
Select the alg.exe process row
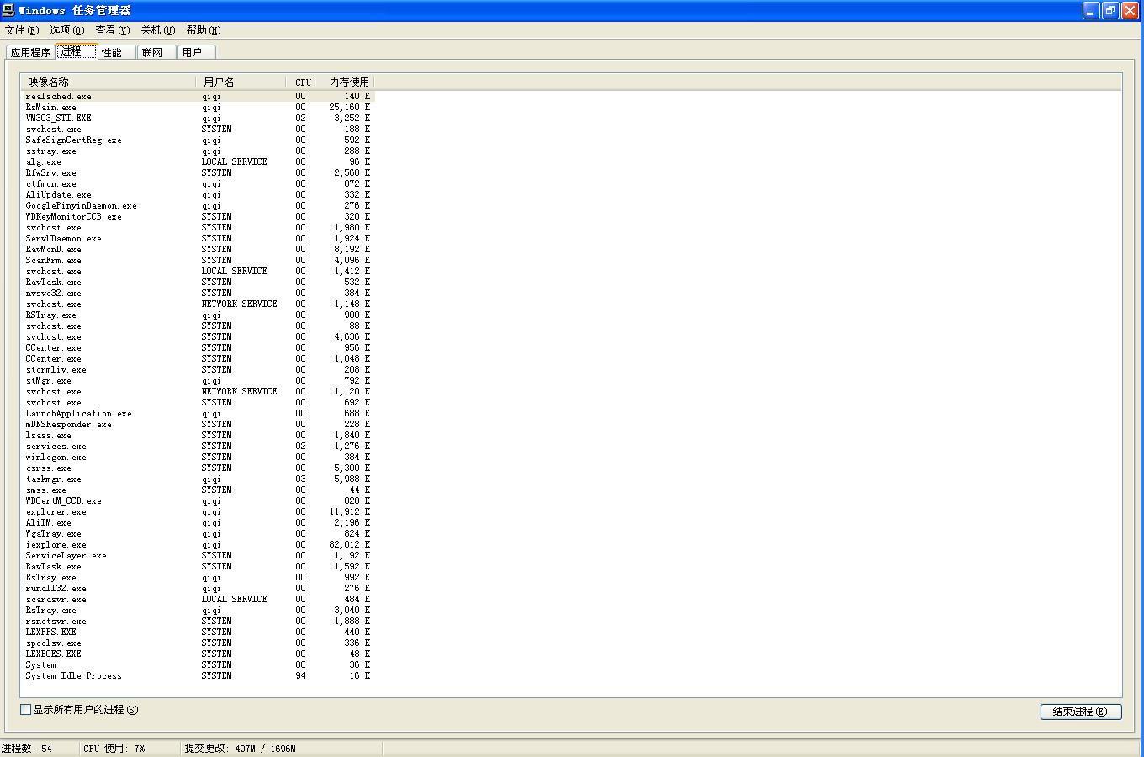[x=198, y=162]
